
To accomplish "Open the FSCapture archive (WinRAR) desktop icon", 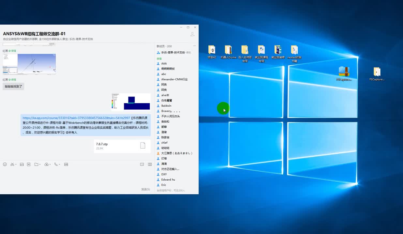I will click(344, 74).
